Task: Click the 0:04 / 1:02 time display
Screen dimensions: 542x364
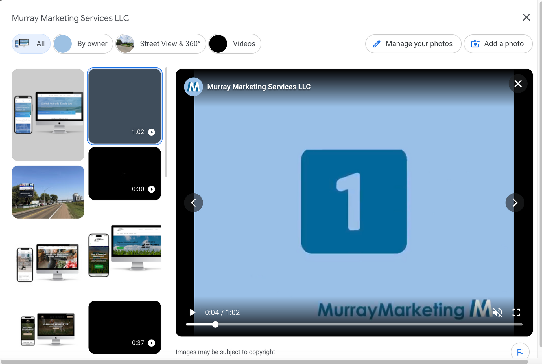Action: (222, 312)
